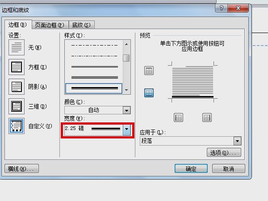
Task: Click the dialog help question mark button
Action: [x=222, y=8]
